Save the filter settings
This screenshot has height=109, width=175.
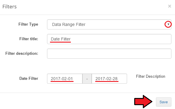coord(163,102)
